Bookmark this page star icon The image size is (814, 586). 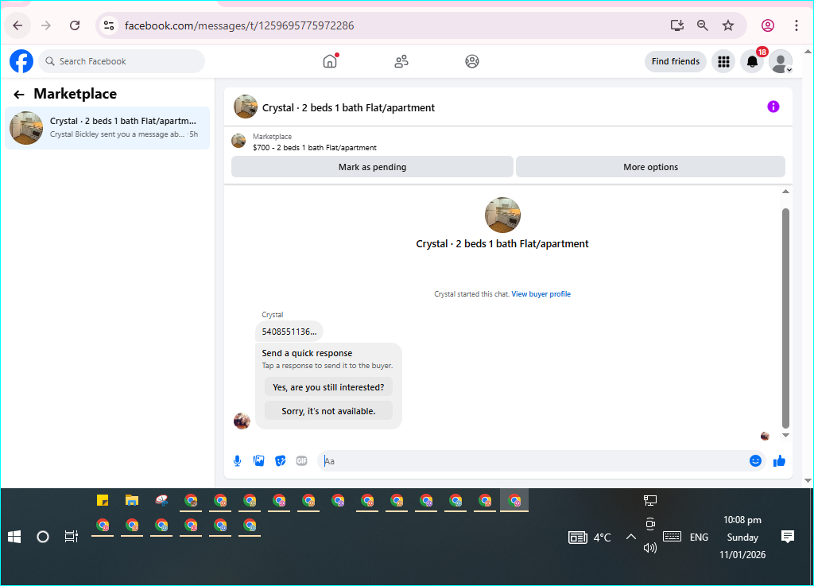pyautogui.click(x=728, y=25)
